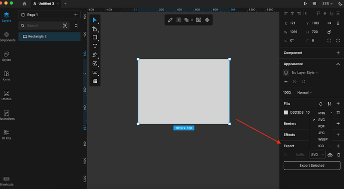Open the Components sidebar panel
This screenshot has width=344, height=189.
point(6,37)
